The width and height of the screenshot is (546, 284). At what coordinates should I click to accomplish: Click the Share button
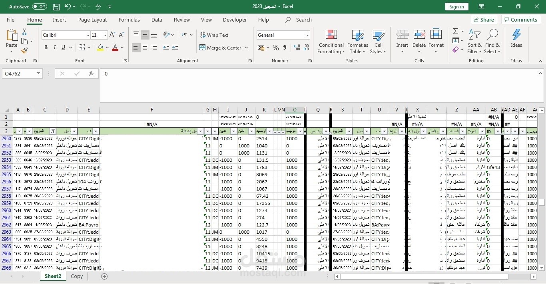coord(484,20)
